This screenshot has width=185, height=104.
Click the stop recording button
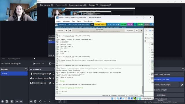point(169,79)
